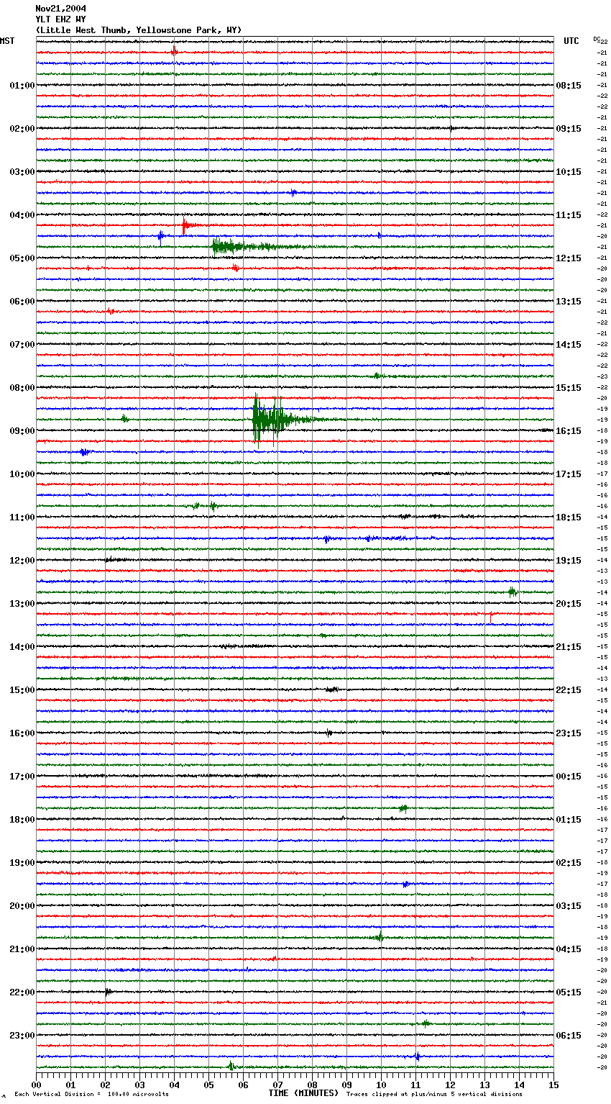The width and height of the screenshot is (611, 1104).
Task: Select the 16:00 MST time label
Action: (x=22, y=733)
